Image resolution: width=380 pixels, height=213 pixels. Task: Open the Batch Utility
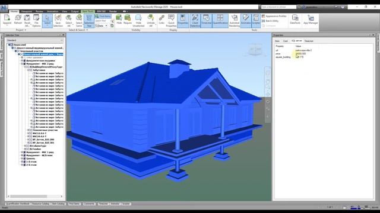(x=270, y=21)
